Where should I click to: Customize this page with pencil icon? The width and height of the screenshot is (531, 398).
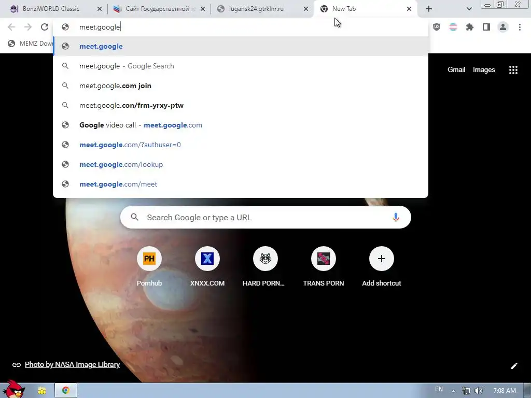tap(514, 366)
